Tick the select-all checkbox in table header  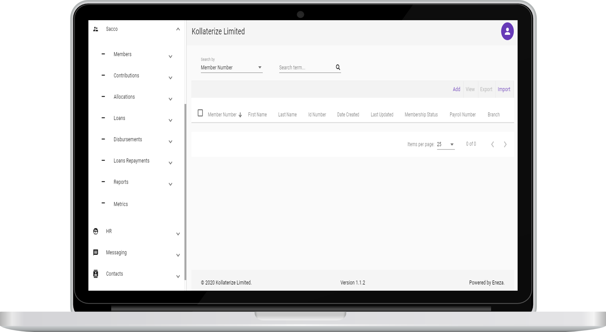point(200,113)
